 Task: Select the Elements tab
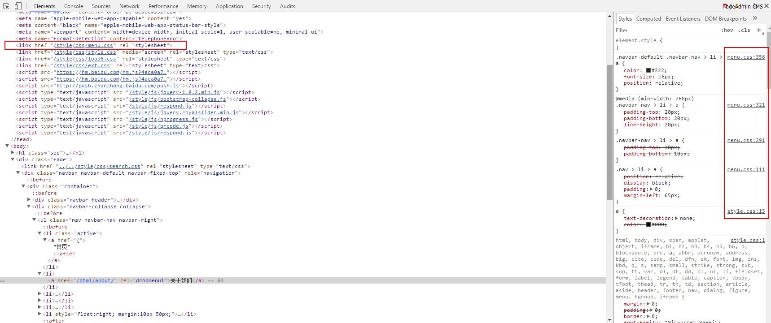[x=44, y=6]
